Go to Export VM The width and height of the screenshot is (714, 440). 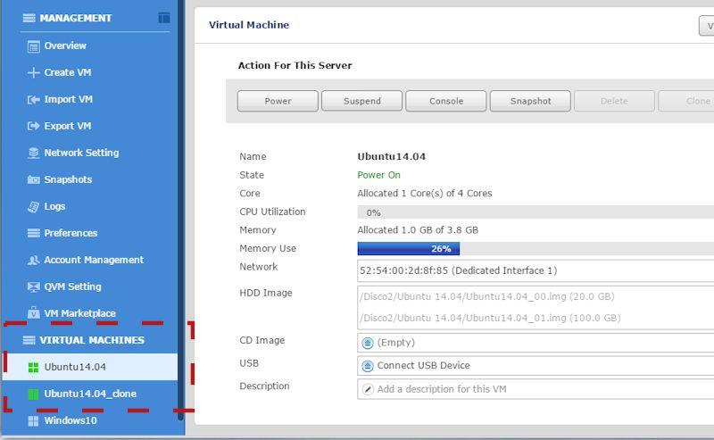pos(68,126)
